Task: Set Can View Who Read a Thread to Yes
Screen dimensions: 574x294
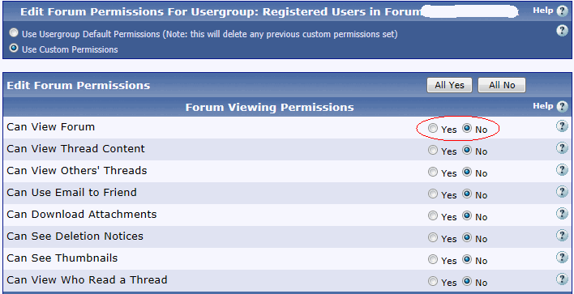Action: point(433,282)
